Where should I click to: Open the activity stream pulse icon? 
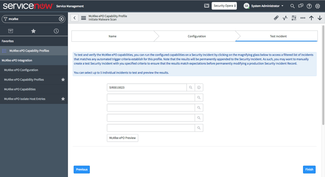[285, 18]
